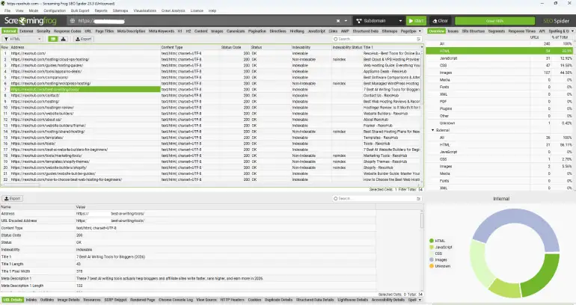Image resolution: width=576 pixels, height=305 pixels.
Task: Switch to the Inlinks tab
Action: click(x=31, y=300)
